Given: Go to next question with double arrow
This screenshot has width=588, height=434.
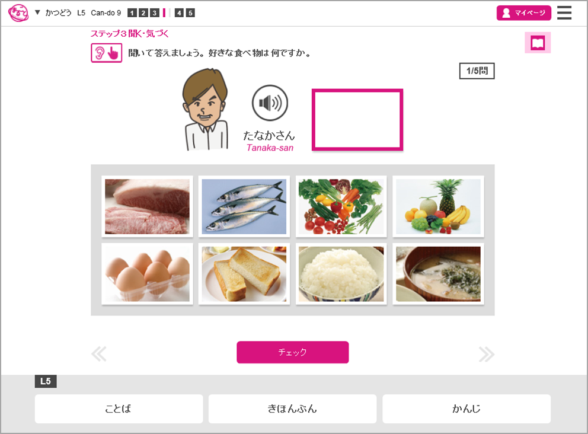Looking at the screenshot, I should [487, 354].
